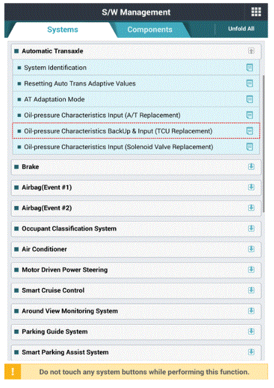The height and width of the screenshot is (388, 274).
Task: Expand the Brake section arrow
Action: pos(251,167)
